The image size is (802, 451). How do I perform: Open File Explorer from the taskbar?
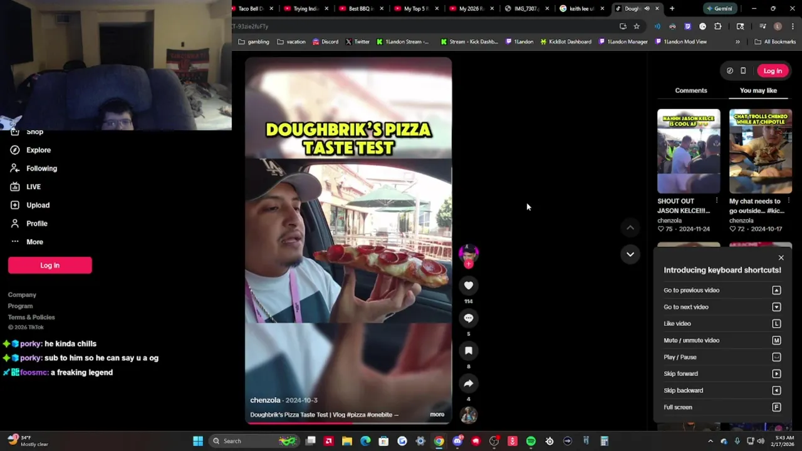pyautogui.click(x=347, y=441)
